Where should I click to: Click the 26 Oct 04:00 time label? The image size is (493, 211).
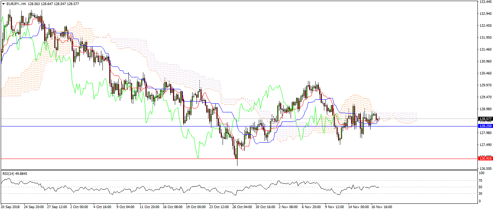tap(242, 207)
